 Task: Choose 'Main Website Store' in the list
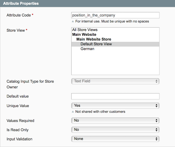coord(94,39)
